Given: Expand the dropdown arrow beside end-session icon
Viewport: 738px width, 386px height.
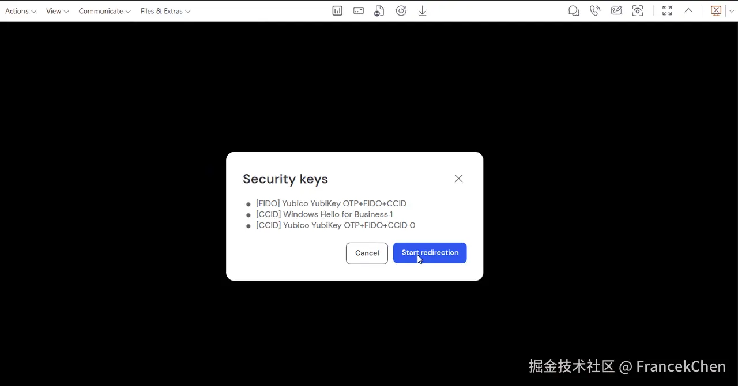Looking at the screenshot, I should (732, 11).
